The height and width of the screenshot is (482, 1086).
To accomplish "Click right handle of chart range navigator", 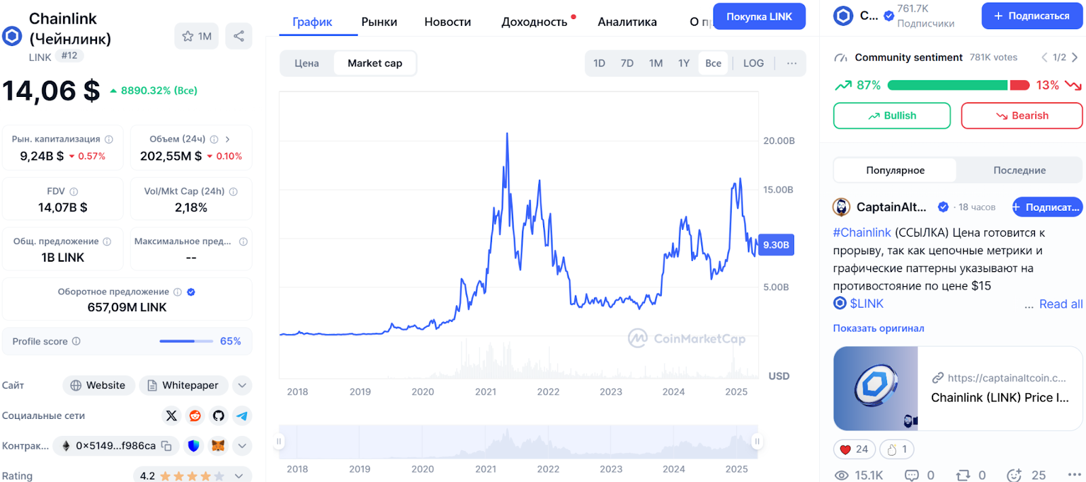I will [x=757, y=441].
